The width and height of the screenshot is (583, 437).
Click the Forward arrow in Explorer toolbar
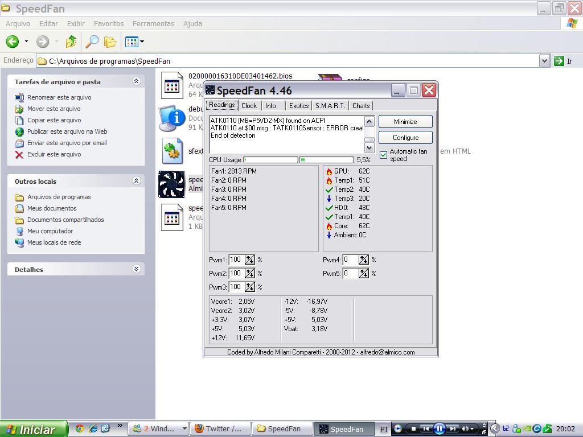point(43,42)
